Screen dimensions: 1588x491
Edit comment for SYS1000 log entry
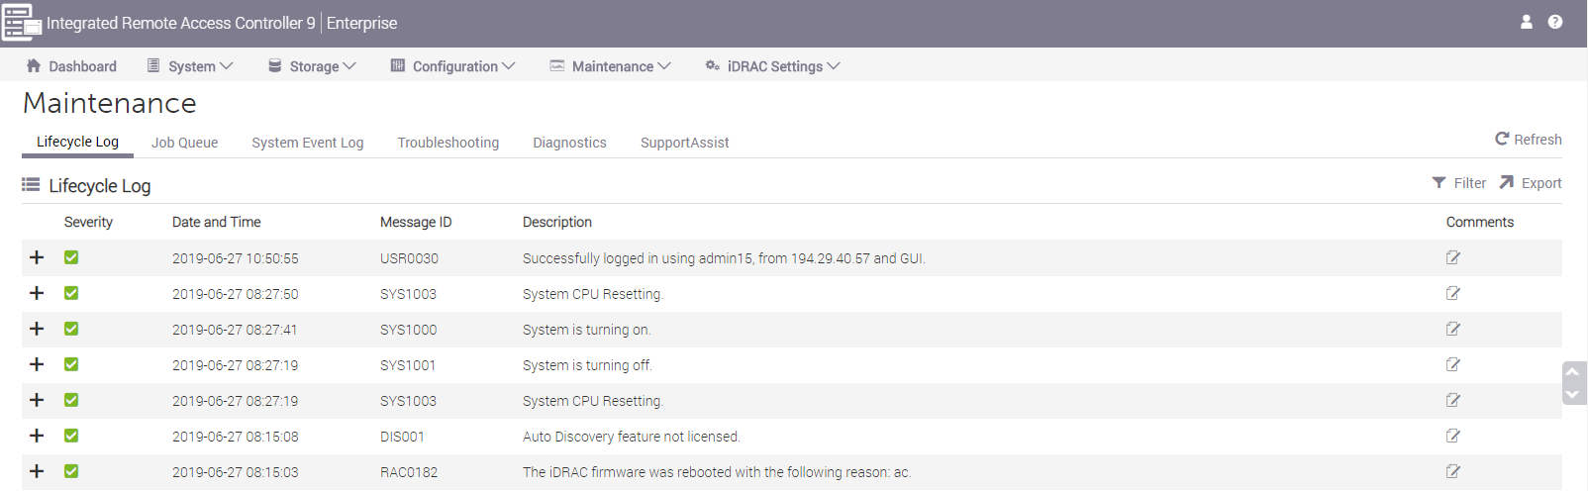1453,329
